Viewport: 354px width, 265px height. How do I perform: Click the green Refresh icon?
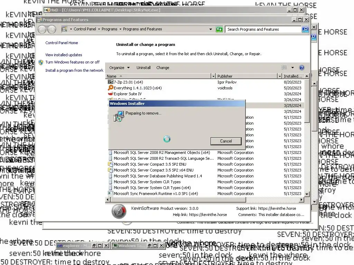coord(219,29)
